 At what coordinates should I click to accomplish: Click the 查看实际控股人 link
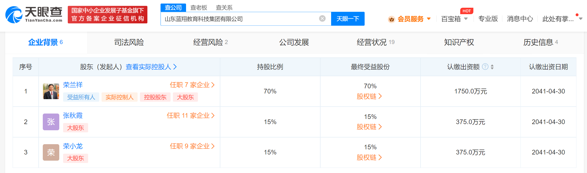151,67
